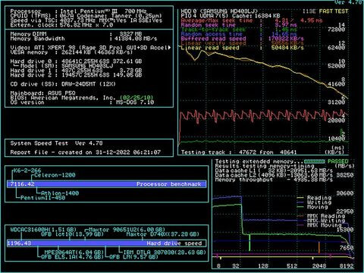The width and height of the screenshot is (364, 273).
Task: Click the 8192 memory chart axis label
Action: pos(347,266)
